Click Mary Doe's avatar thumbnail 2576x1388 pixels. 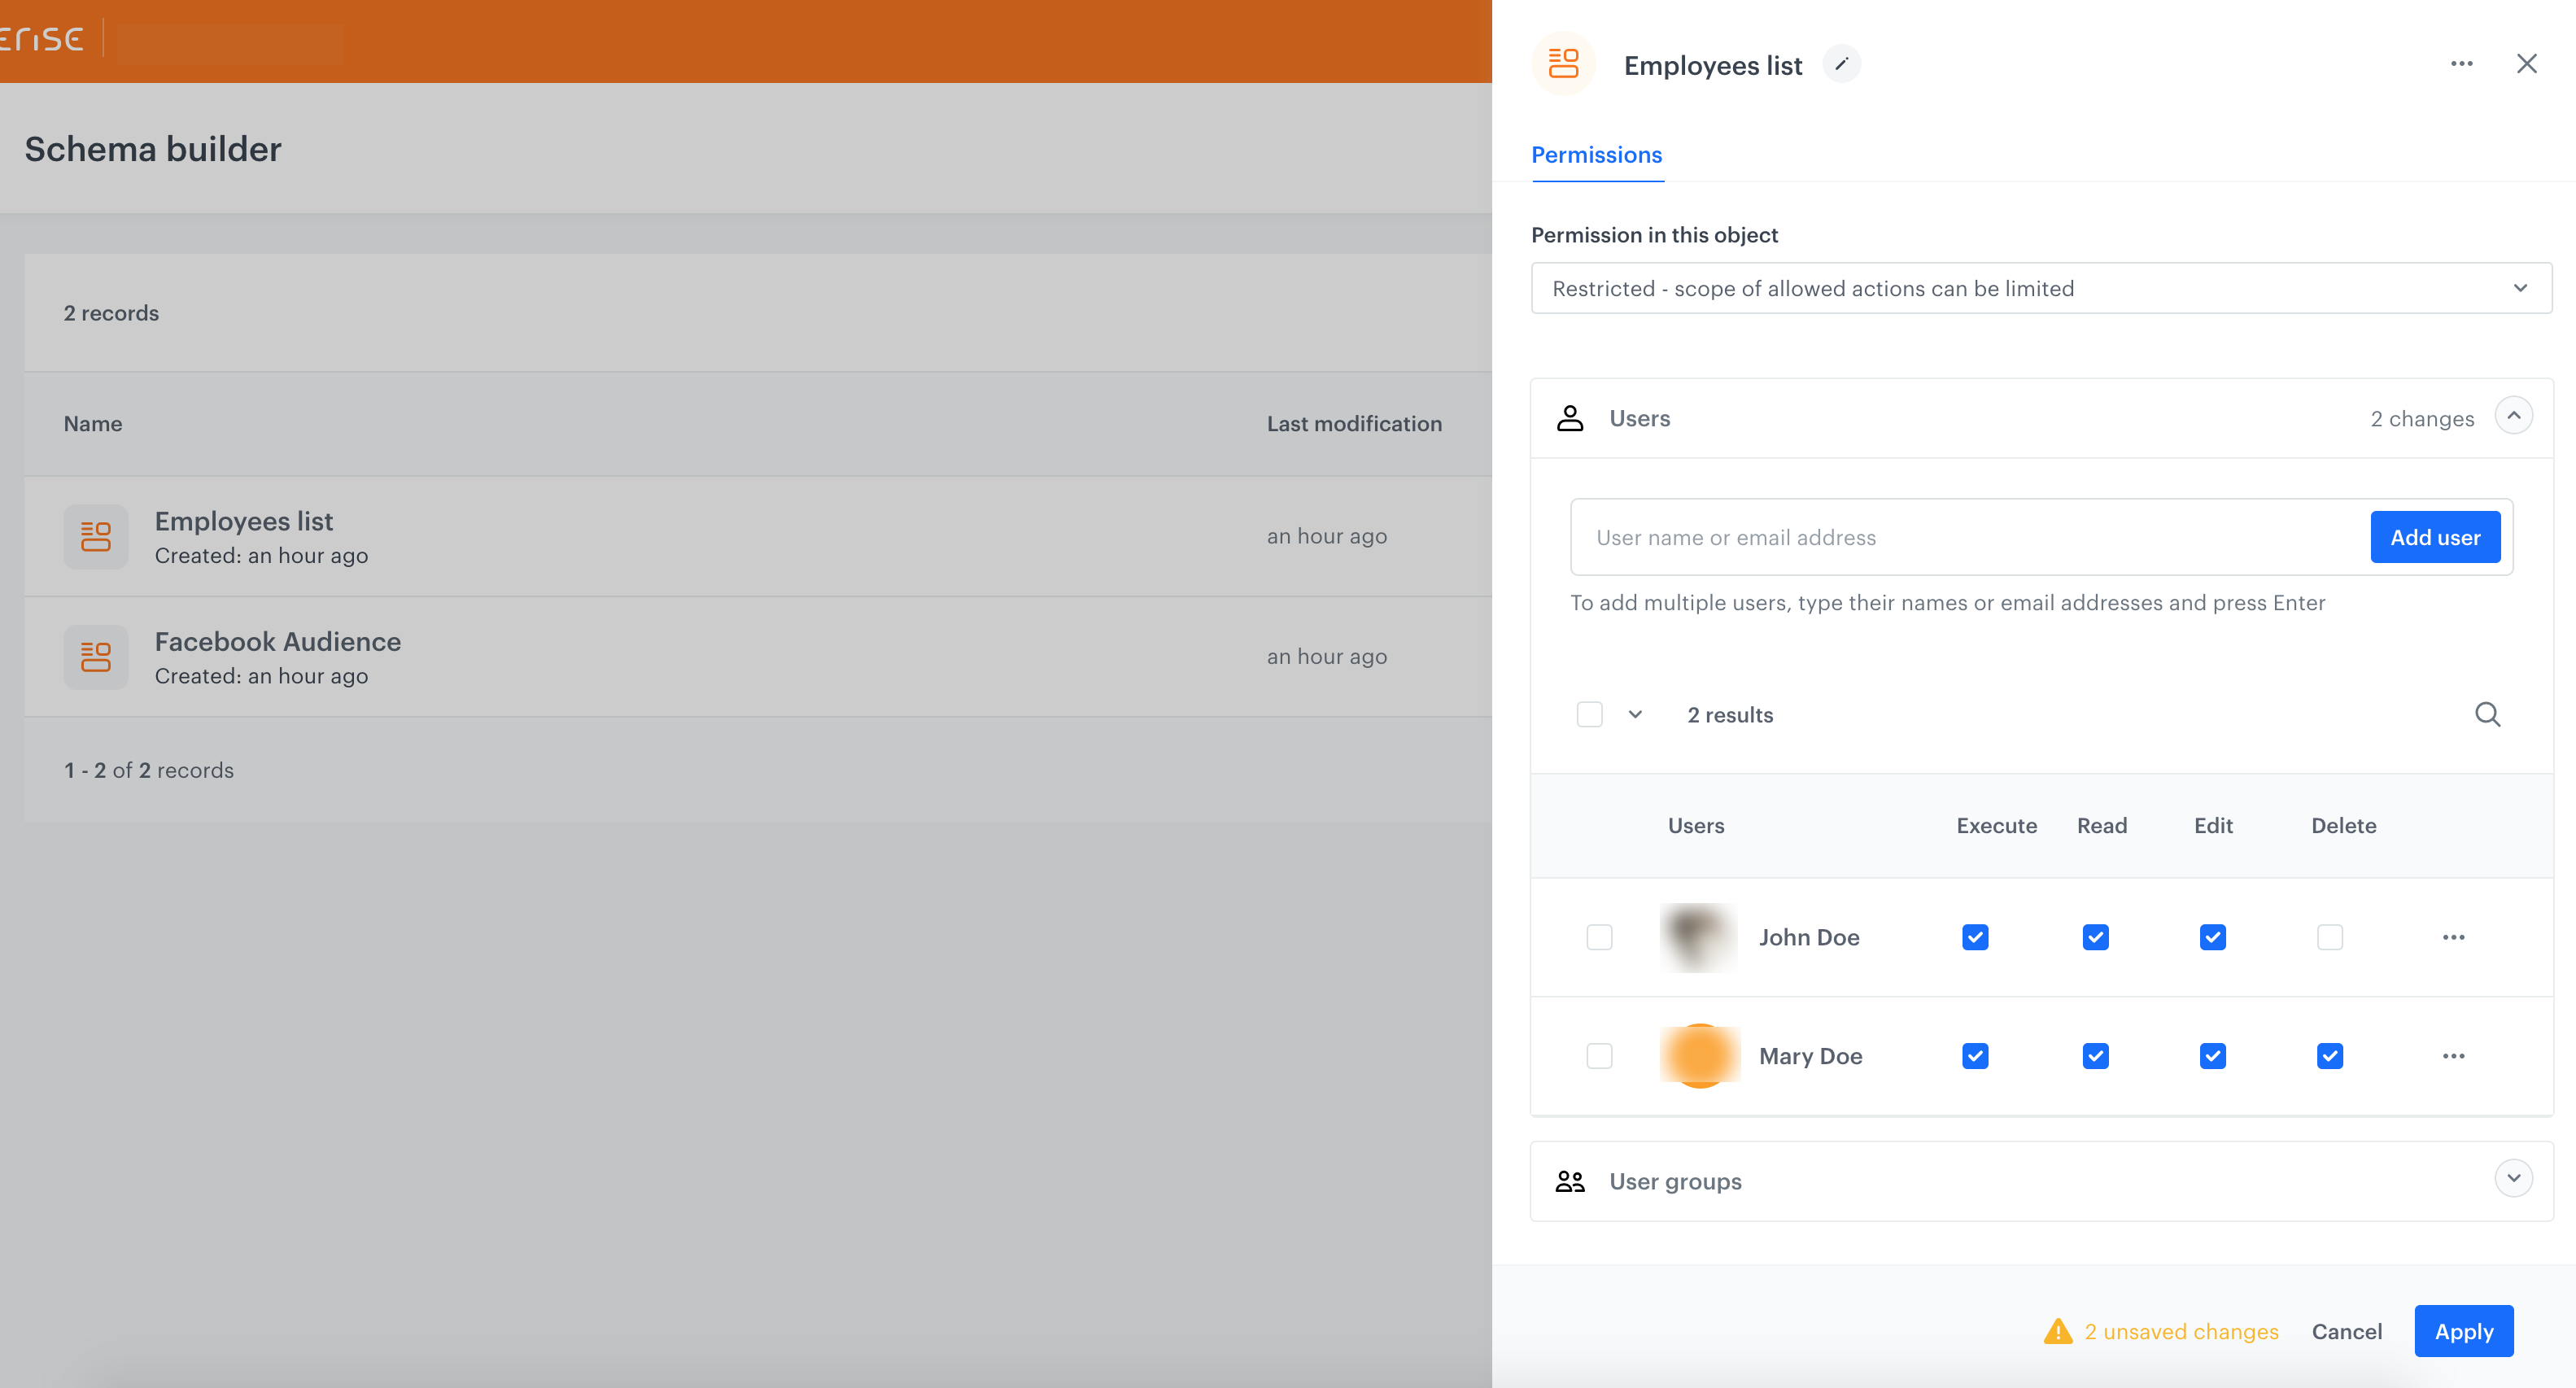(x=1699, y=1055)
